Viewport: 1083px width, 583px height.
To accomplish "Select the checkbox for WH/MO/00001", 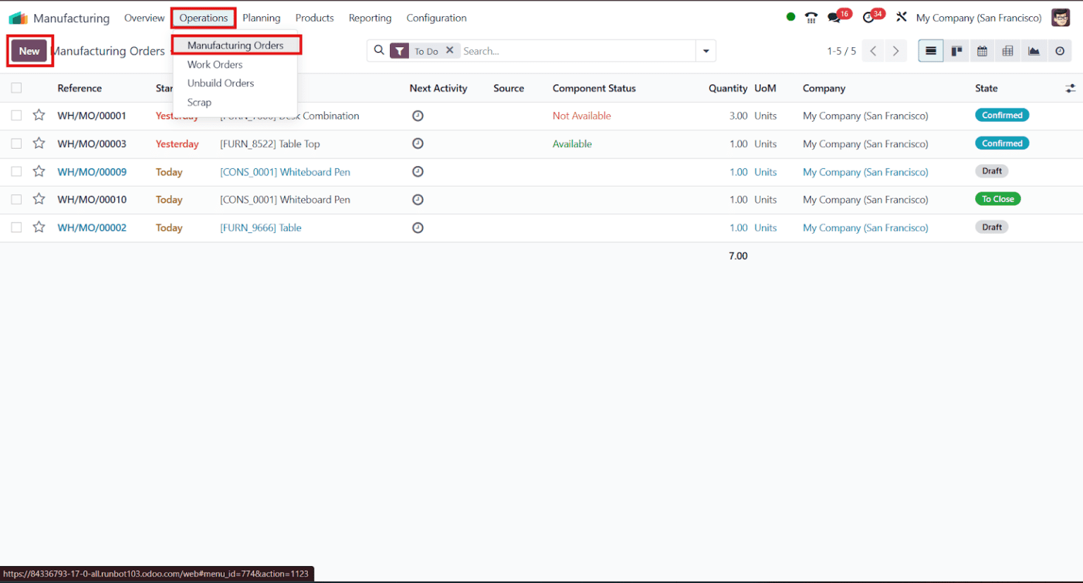I will [16, 115].
